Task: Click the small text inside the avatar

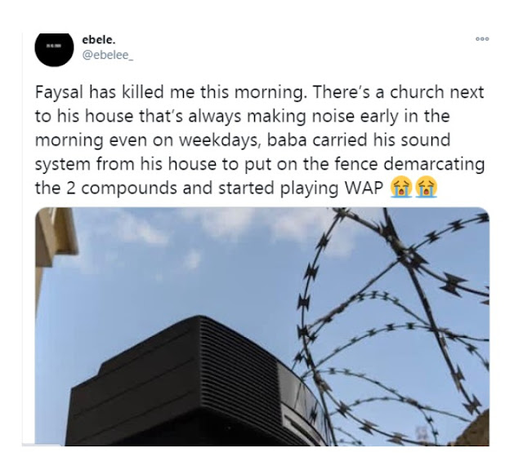Action: click(x=53, y=46)
